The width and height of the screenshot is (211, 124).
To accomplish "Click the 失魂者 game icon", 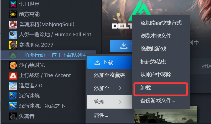I will point(13,116).
